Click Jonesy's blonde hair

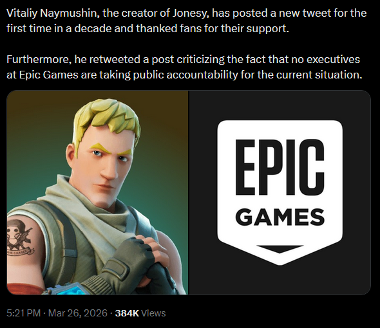(x=107, y=118)
